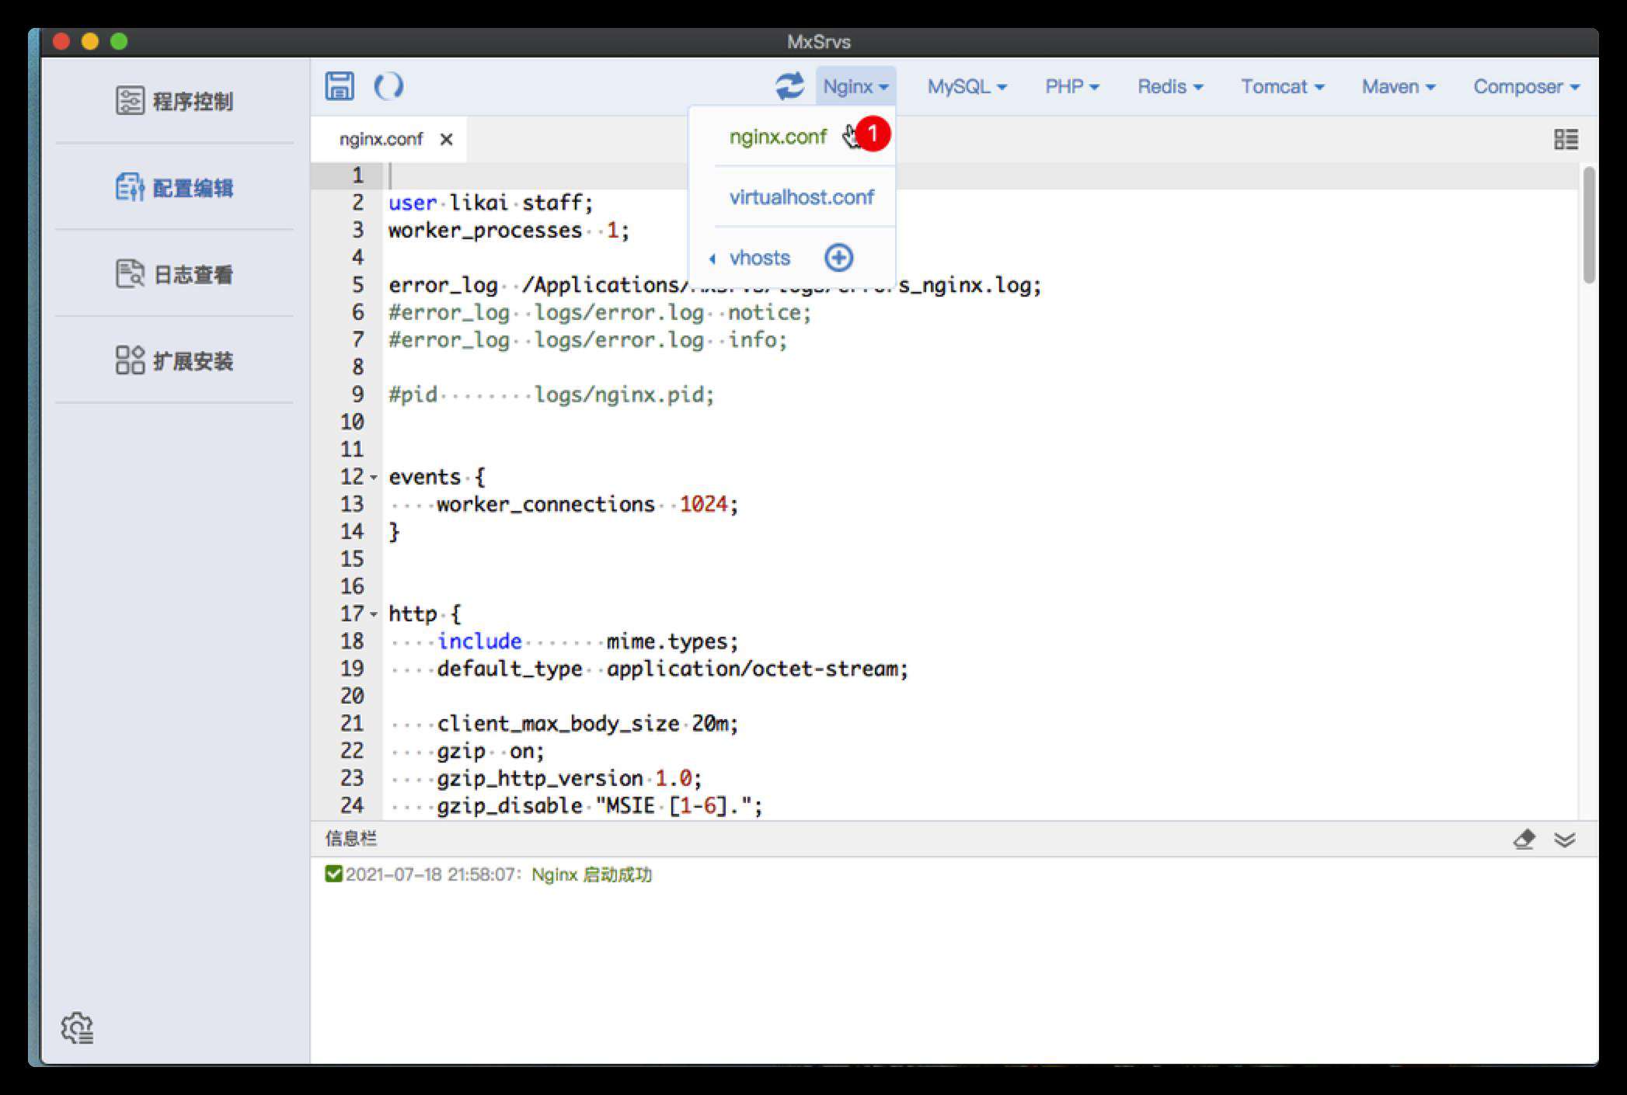
Task: Clear the info bar with the eraser icon
Action: (x=1524, y=839)
